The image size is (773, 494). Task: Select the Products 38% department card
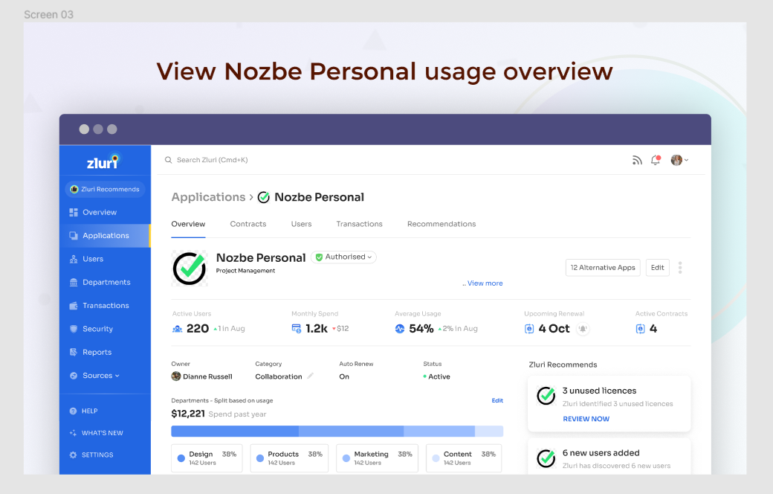pos(289,458)
